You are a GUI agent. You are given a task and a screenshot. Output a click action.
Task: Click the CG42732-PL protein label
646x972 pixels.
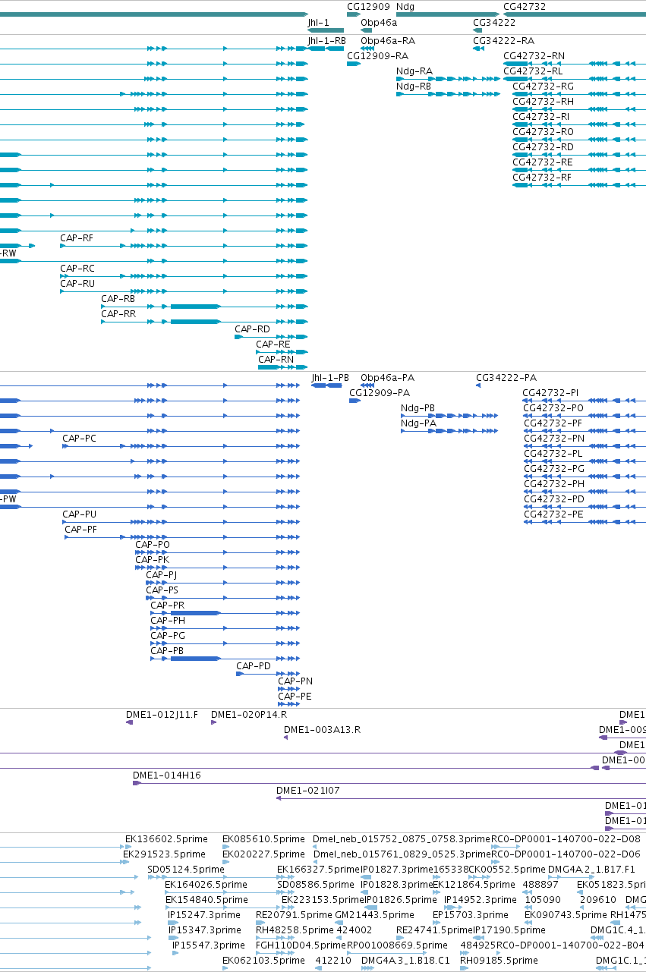553,454
